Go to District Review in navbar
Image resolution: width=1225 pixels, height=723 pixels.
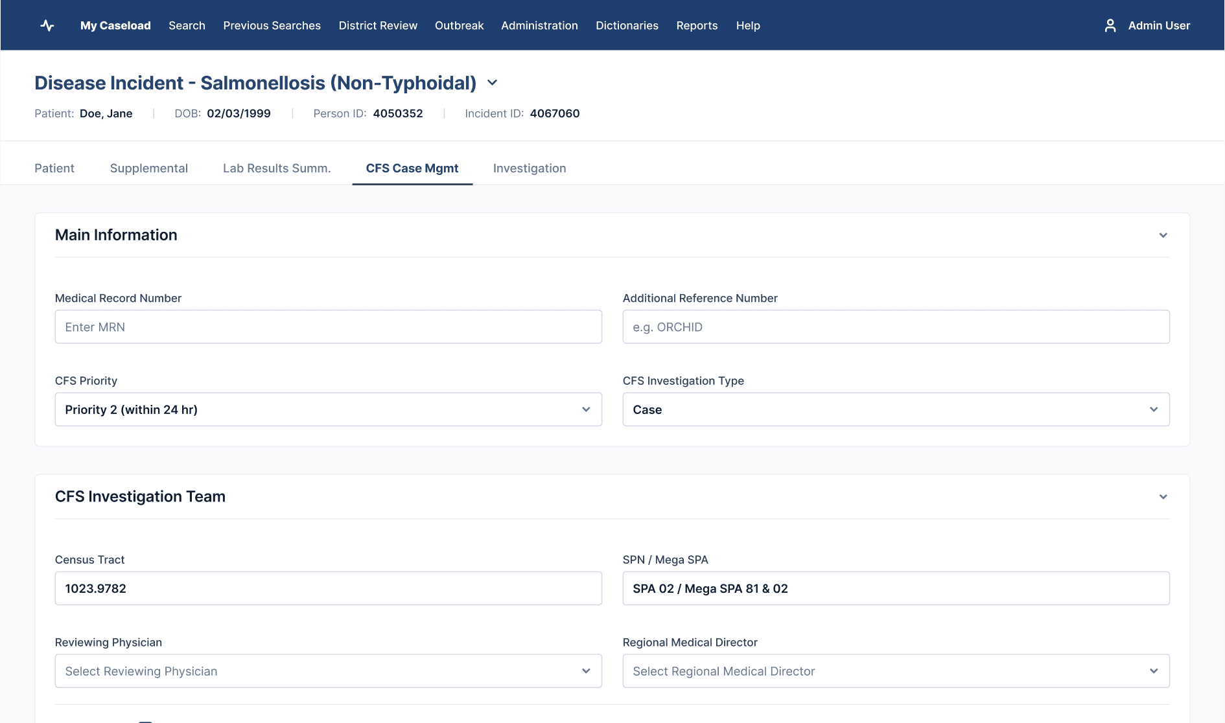[378, 25]
